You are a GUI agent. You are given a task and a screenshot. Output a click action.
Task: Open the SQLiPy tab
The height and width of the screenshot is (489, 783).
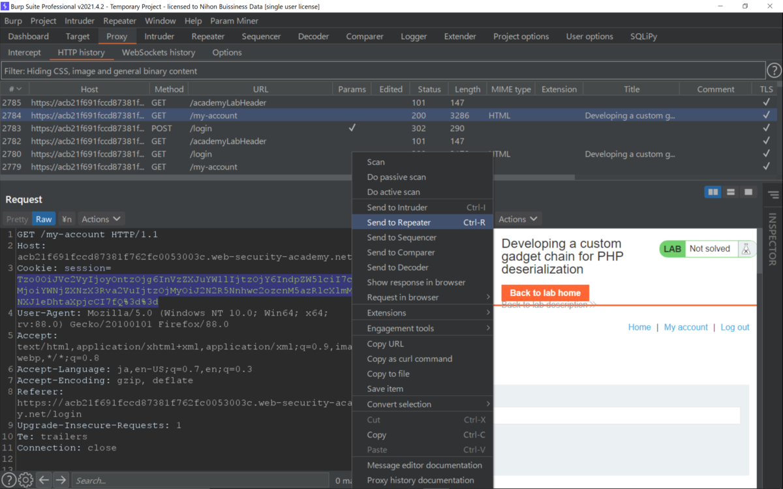pos(644,37)
